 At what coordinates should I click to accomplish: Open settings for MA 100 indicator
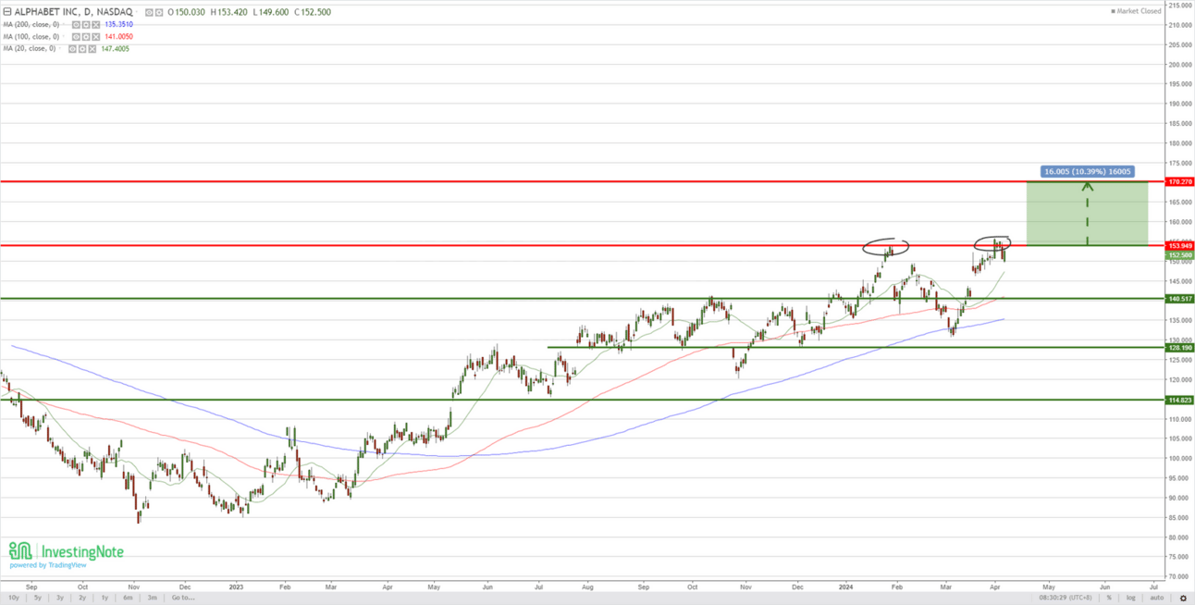tap(86, 37)
